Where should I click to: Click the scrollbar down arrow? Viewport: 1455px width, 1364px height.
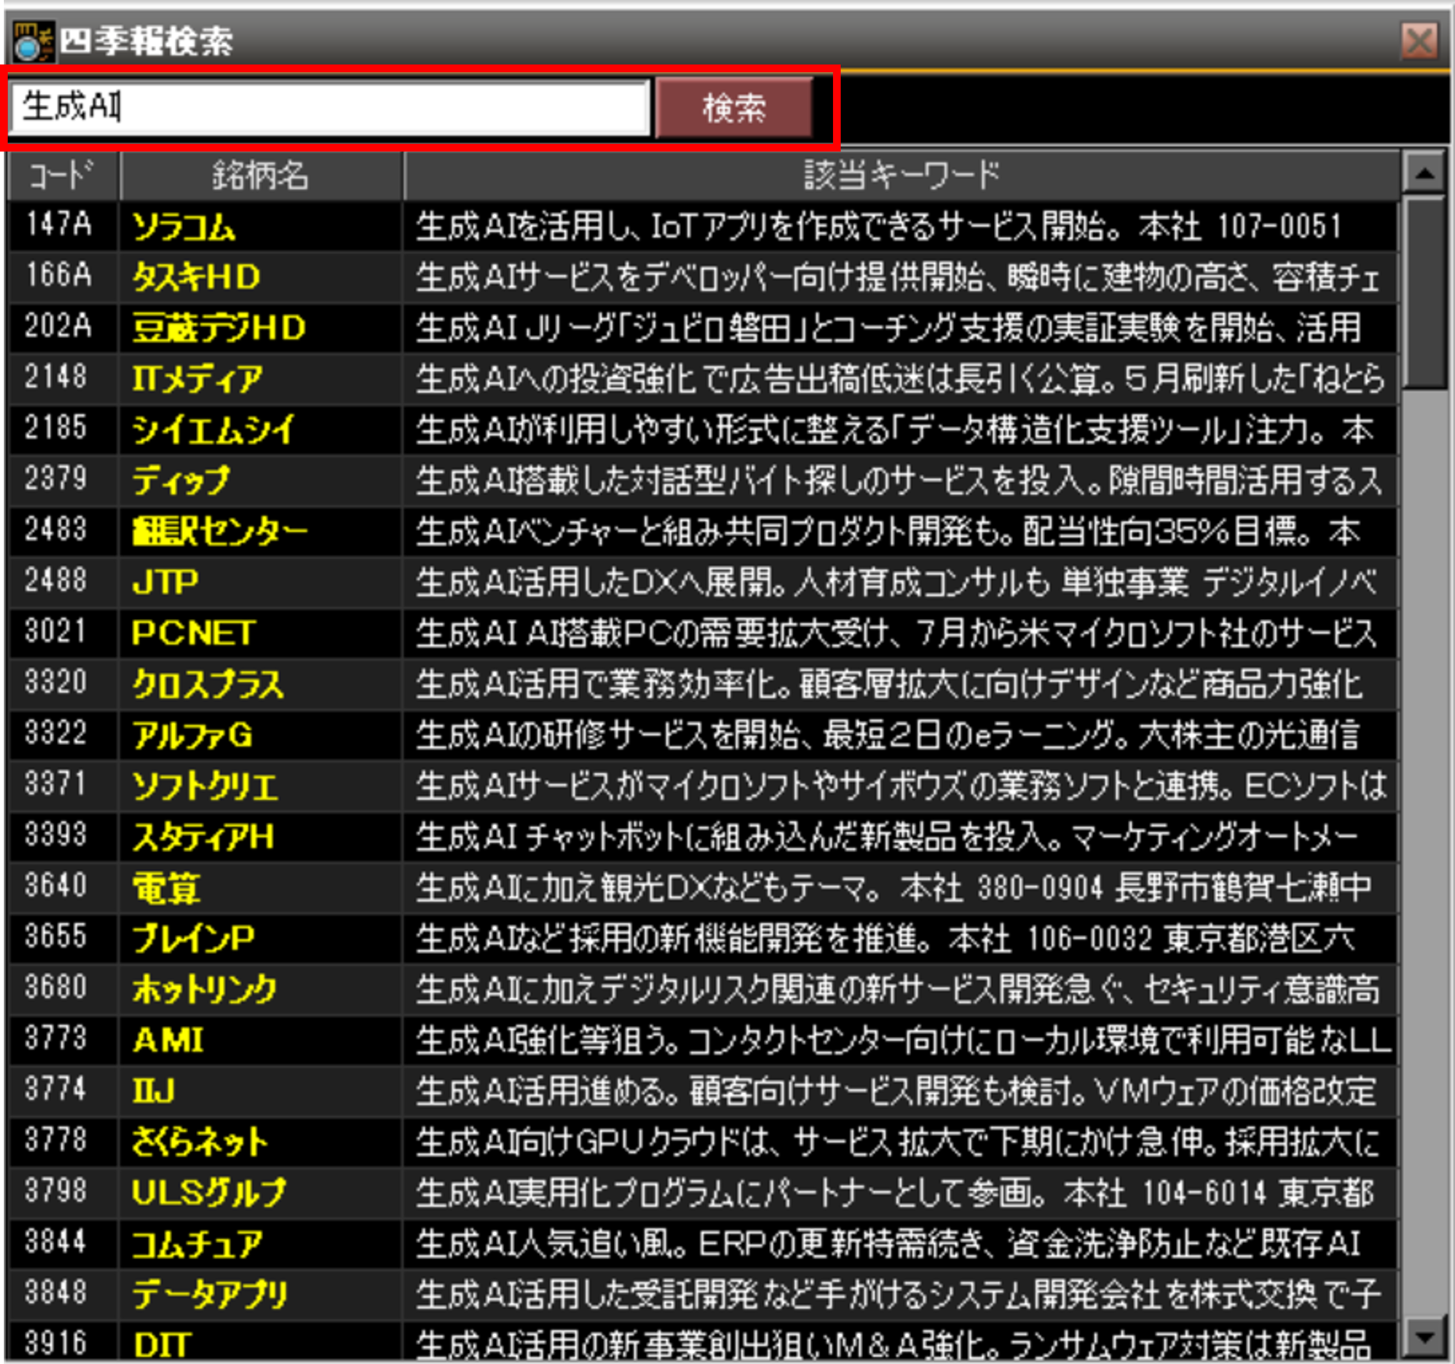(x=1424, y=1336)
